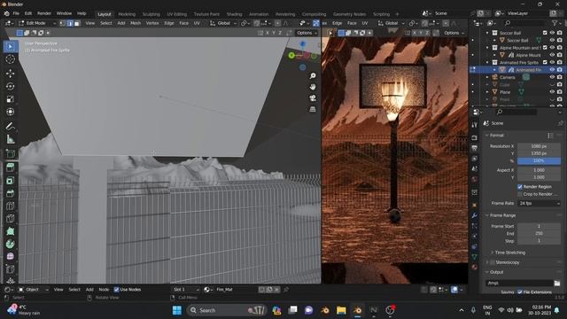Uncheck Animated Fire Sprite collection checkbox
Screen dimensions: 567x319
[x=545, y=62]
